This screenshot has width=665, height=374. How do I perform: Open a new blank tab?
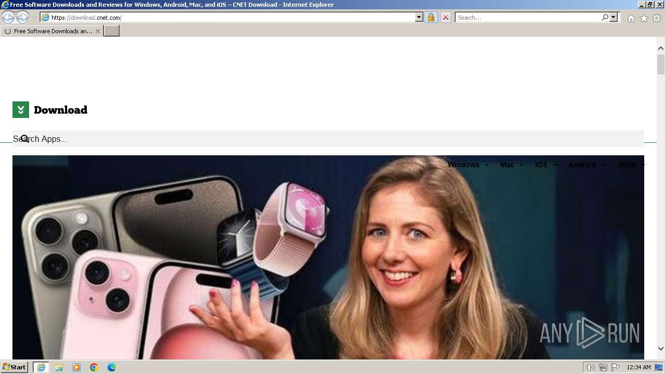(112, 31)
